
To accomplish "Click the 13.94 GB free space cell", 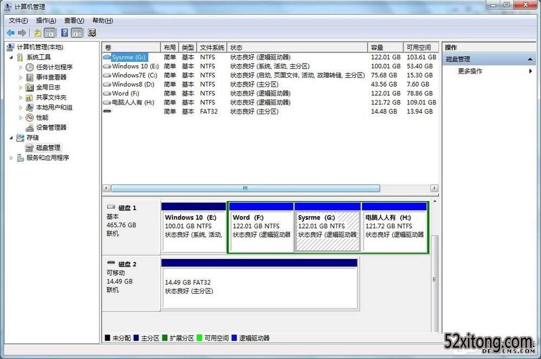I will pos(420,112).
